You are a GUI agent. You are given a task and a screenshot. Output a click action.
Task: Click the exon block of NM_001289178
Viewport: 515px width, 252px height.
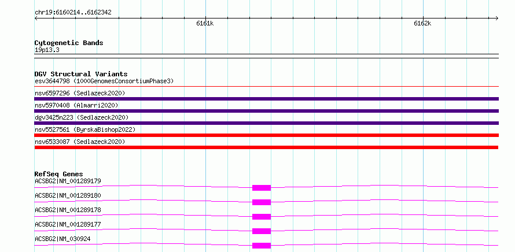(262, 217)
